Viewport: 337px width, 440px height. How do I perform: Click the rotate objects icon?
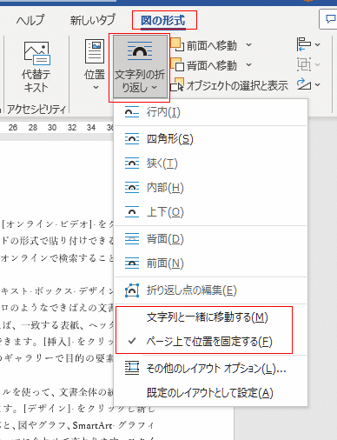tap(303, 84)
